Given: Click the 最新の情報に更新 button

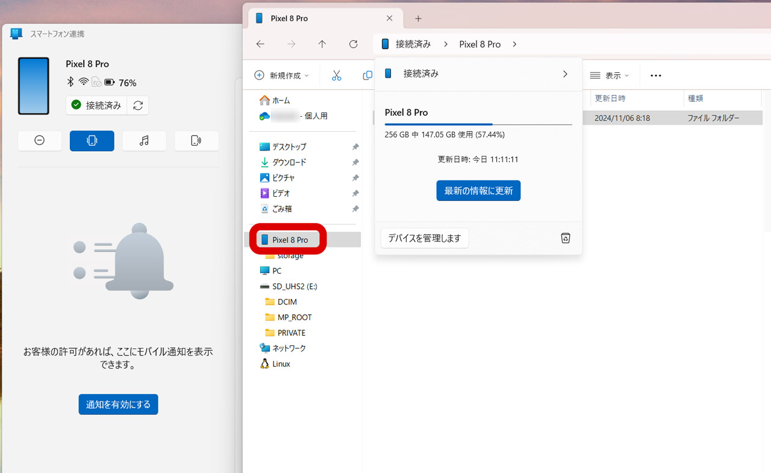Looking at the screenshot, I should coord(478,190).
